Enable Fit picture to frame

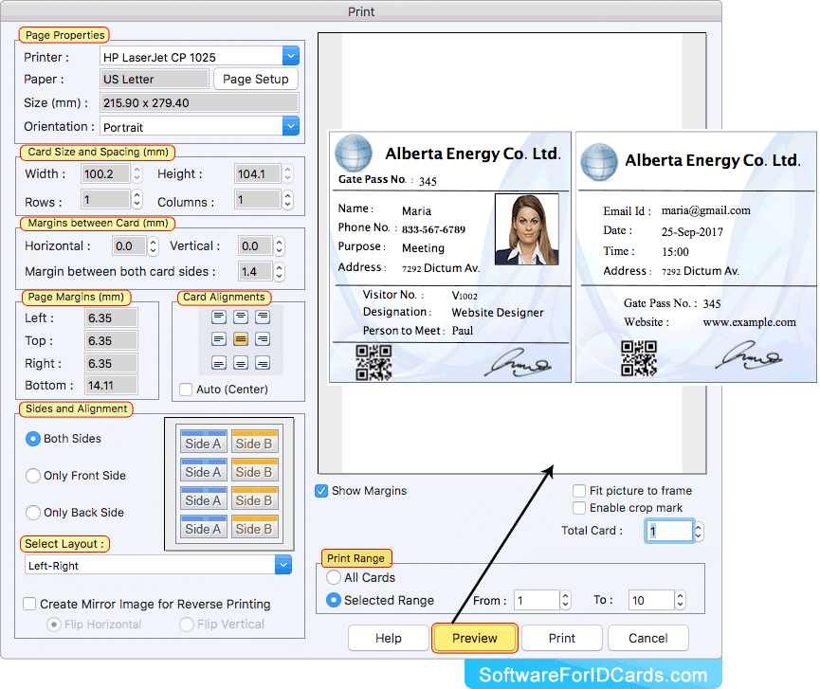click(x=579, y=491)
